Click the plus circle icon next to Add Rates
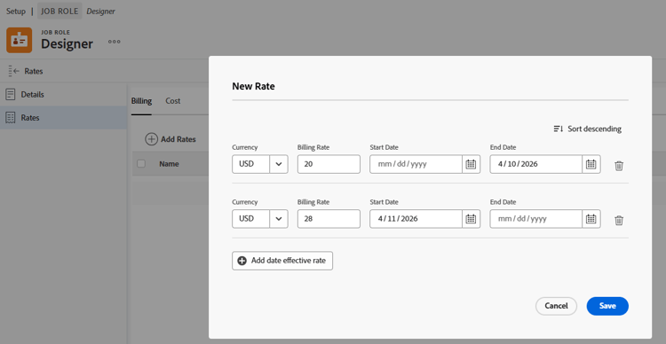Viewport: 666px width, 344px height. coord(151,139)
